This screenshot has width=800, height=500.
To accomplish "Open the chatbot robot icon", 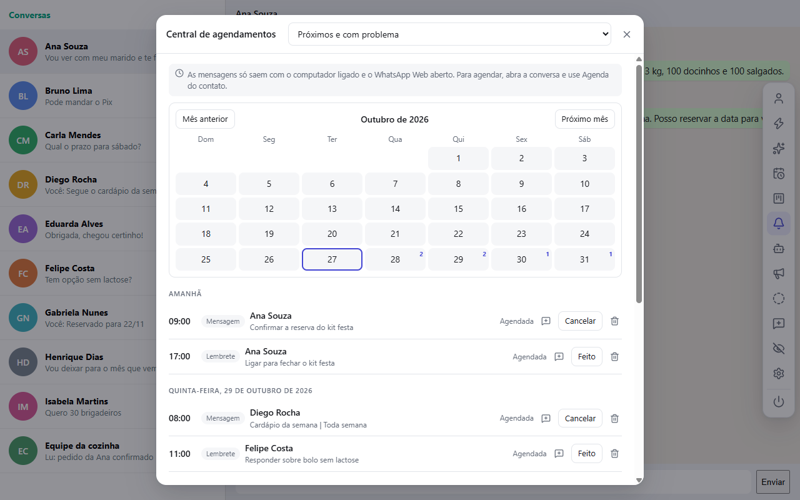I will coord(778,248).
